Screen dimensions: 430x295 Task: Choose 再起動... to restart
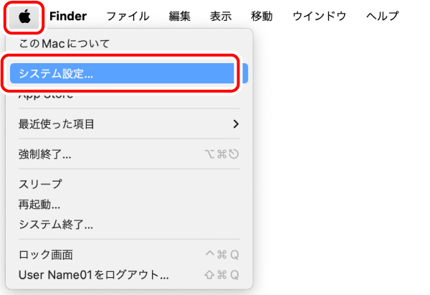pos(39,205)
